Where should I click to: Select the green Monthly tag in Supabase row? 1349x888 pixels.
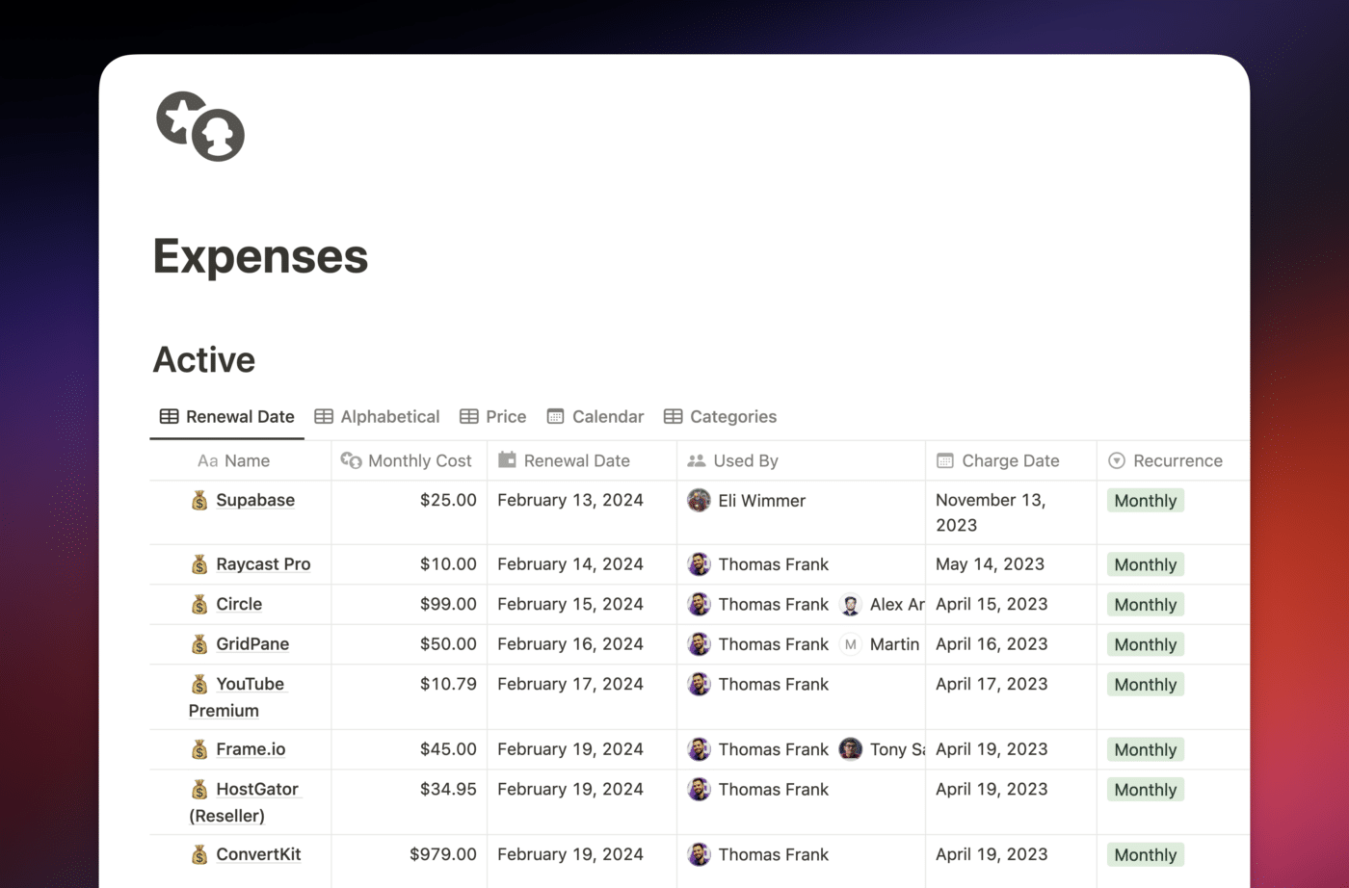tap(1145, 500)
